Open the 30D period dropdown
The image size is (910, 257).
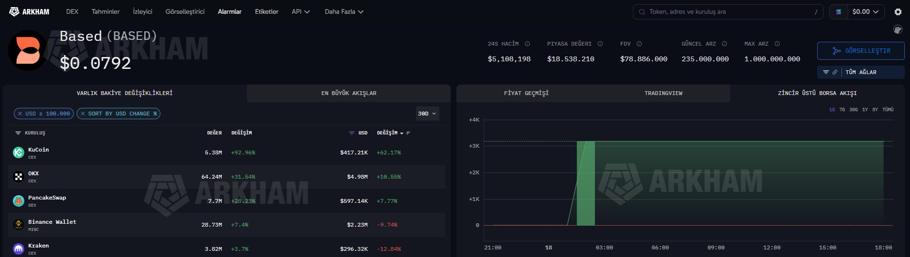tap(427, 114)
